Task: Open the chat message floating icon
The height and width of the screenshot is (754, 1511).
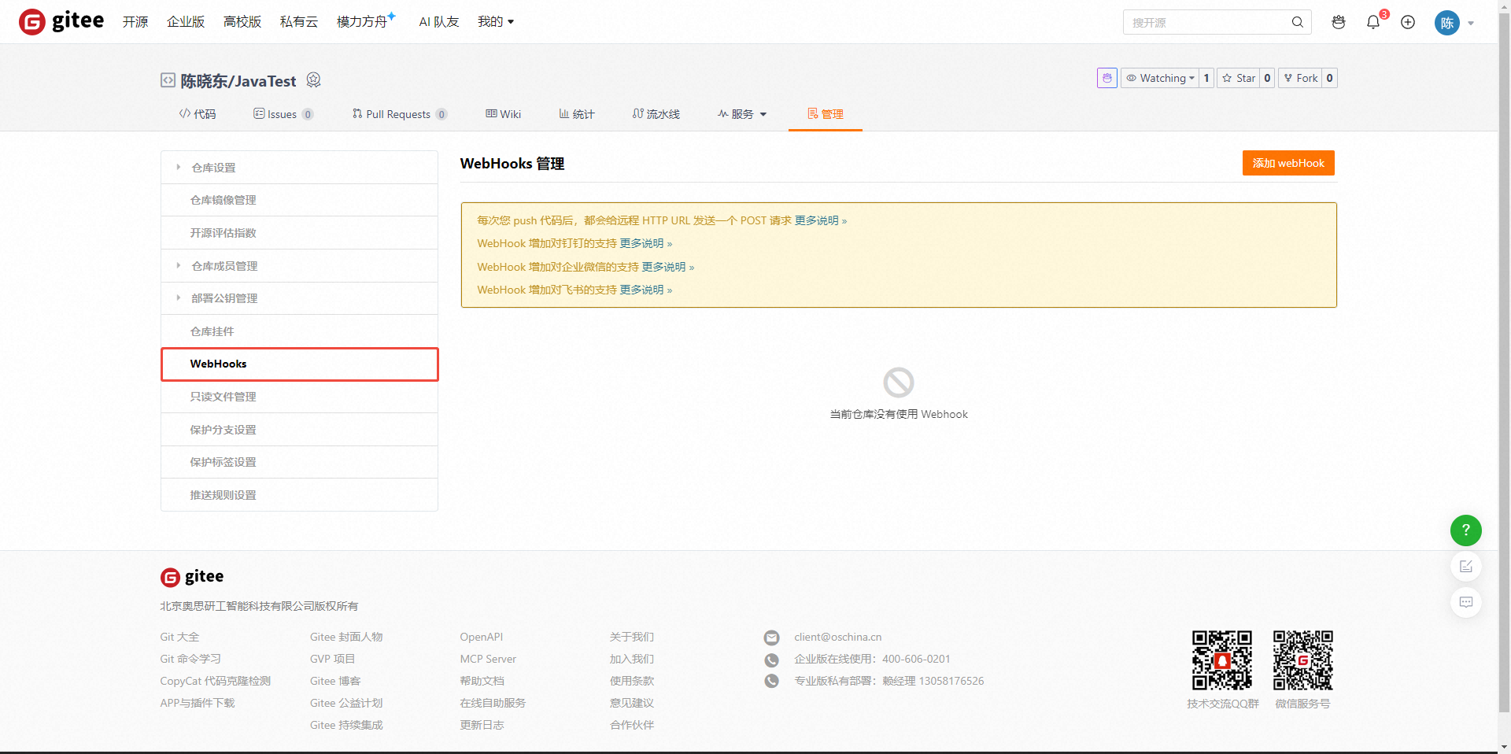Action: pos(1465,602)
